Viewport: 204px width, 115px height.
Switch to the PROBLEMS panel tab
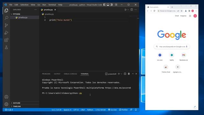[46, 74]
